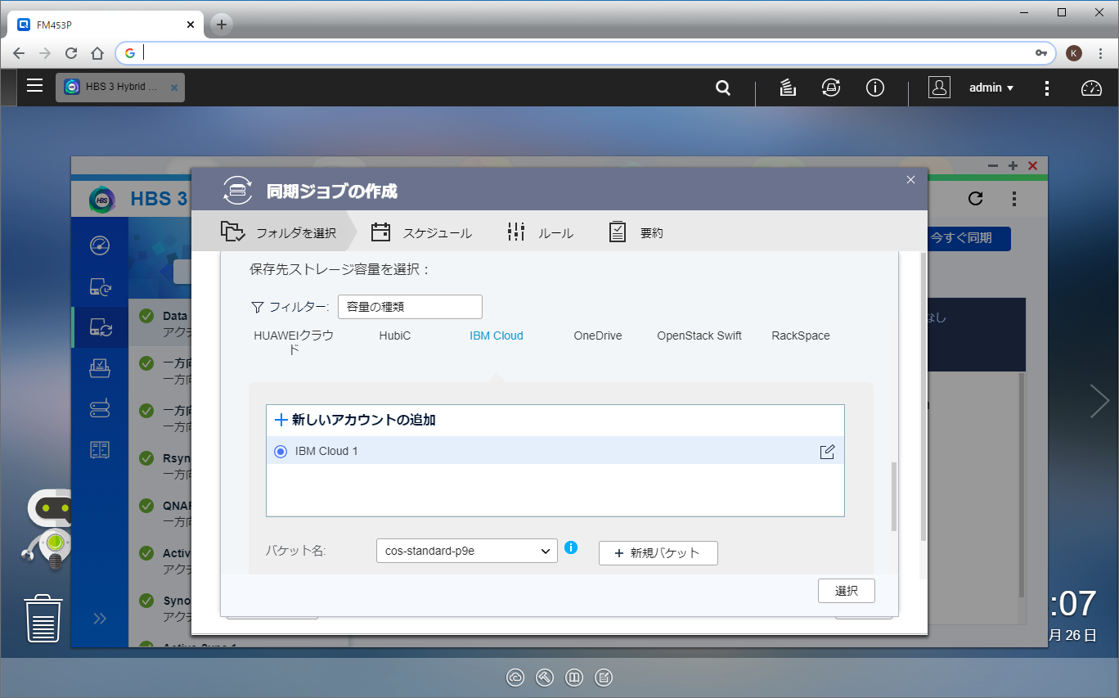Expand the HBS sidebar with chevrons
This screenshot has width=1119, height=698.
pyautogui.click(x=100, y=619)
